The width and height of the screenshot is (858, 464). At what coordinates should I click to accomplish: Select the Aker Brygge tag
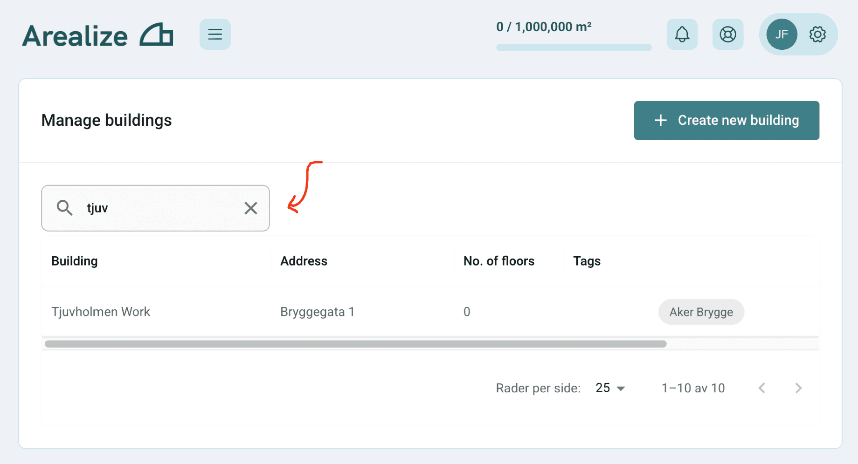[x=701, y=312]
